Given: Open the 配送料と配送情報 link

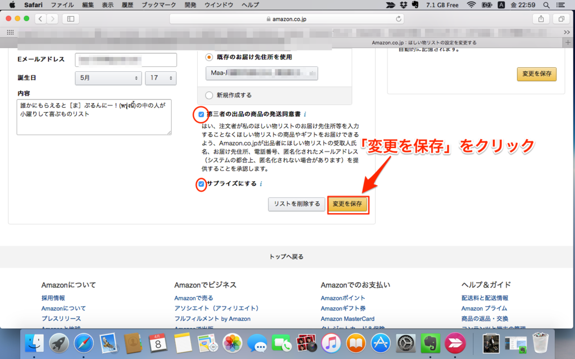Looking at the screenshot, I should pyautogui.click(x=485, y=298).
